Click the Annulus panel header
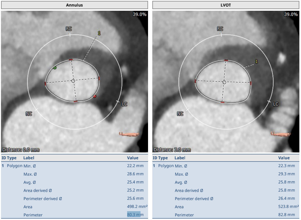 click(75, 5)
